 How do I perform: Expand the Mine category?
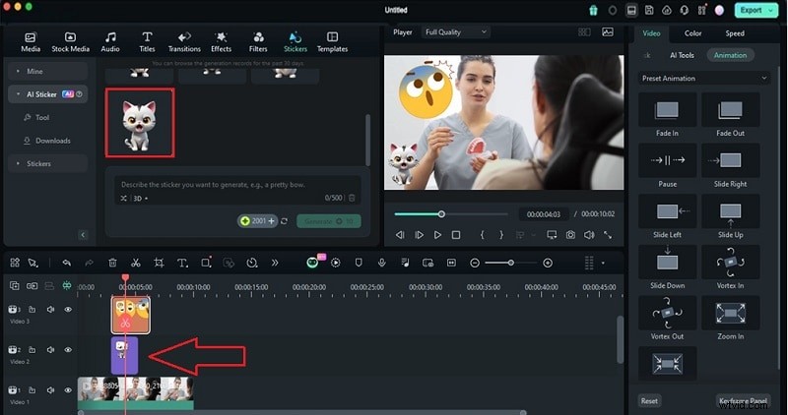47,71
